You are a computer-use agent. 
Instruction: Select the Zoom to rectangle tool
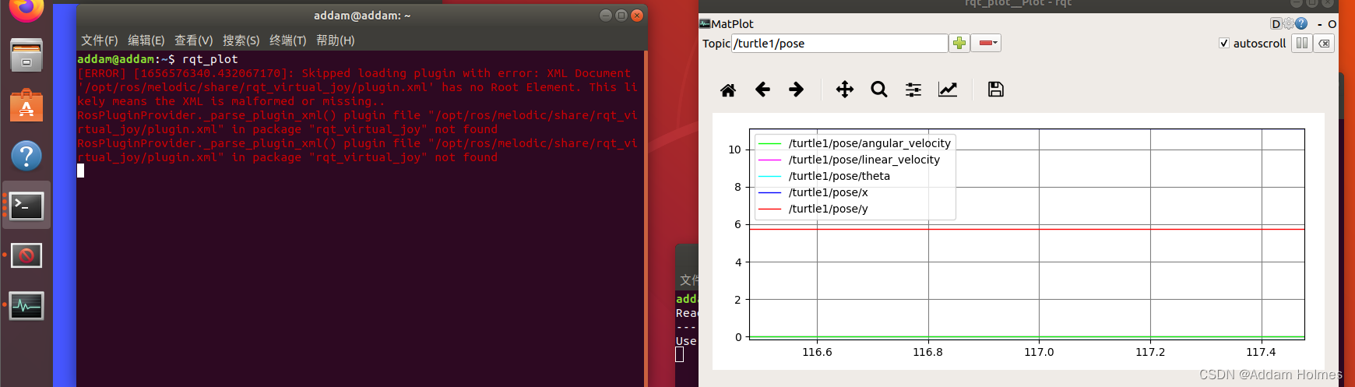[x=879, y=90]
